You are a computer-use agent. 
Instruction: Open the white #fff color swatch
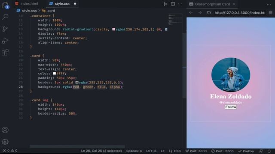click(55, 73)
